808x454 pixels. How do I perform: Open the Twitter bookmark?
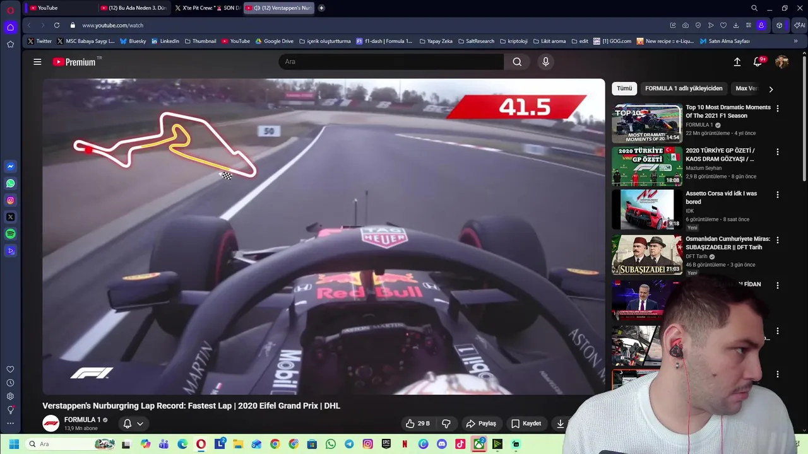[40, 41]
